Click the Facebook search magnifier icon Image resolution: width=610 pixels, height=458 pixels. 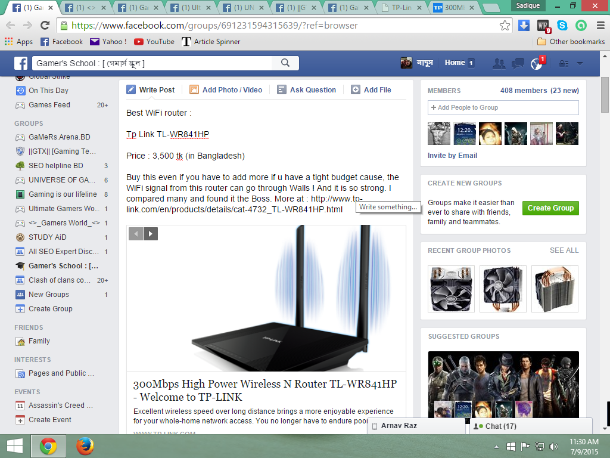285,63
